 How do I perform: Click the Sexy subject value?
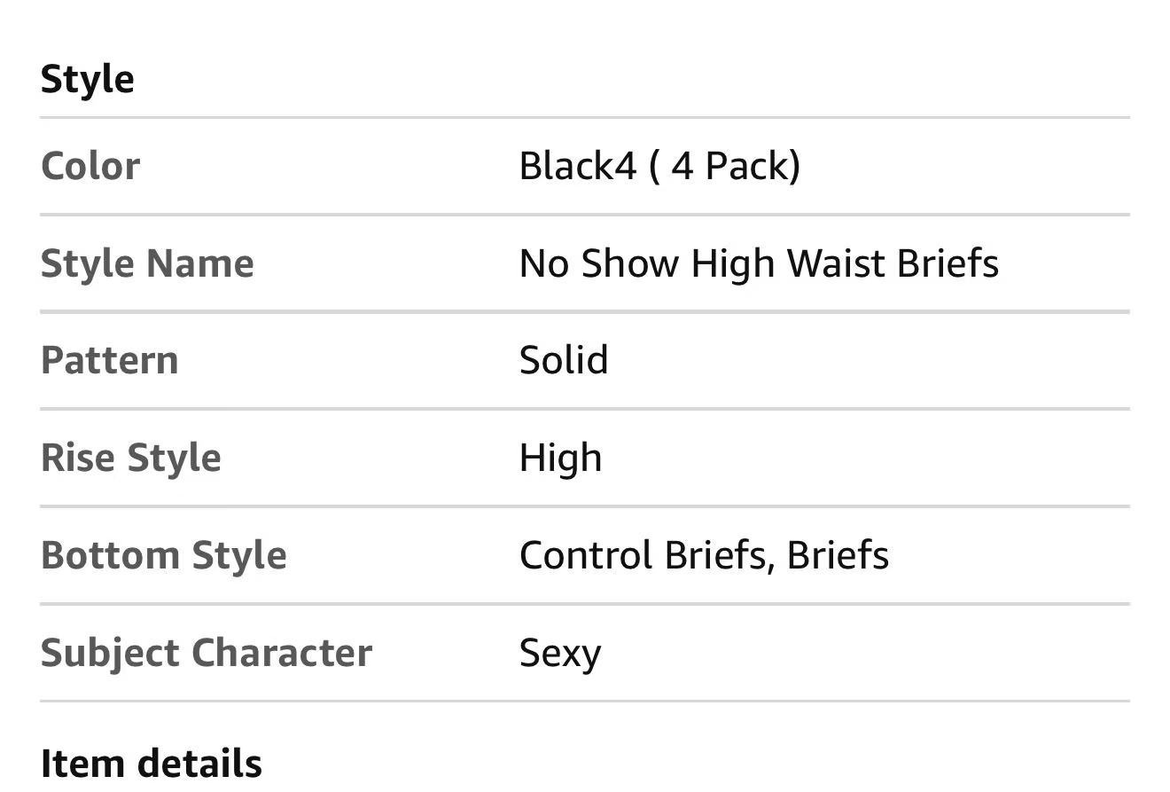pos(560,655)
